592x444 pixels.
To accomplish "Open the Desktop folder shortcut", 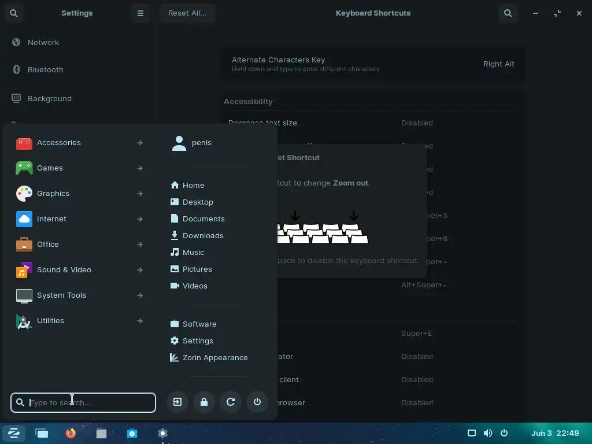I will click(192, 202).
